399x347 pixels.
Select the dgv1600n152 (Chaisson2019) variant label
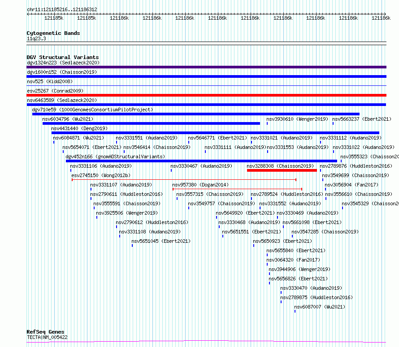62,72
